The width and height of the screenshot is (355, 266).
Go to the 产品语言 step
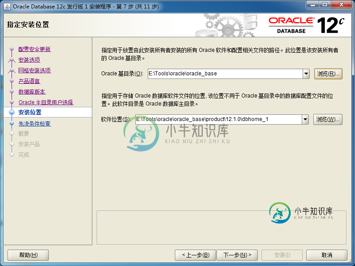29,81
